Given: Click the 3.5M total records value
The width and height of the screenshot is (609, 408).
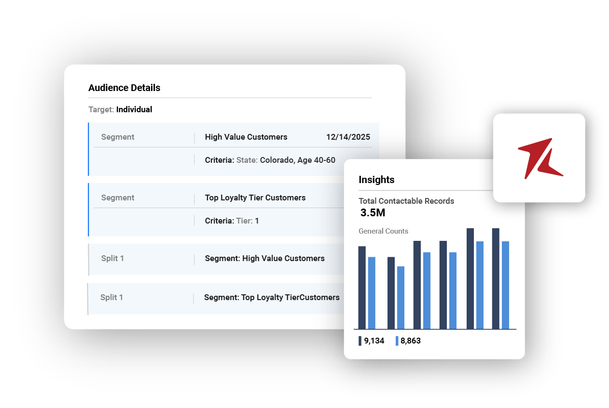Looking at the screenshot, I should click(x=373, y=213).
